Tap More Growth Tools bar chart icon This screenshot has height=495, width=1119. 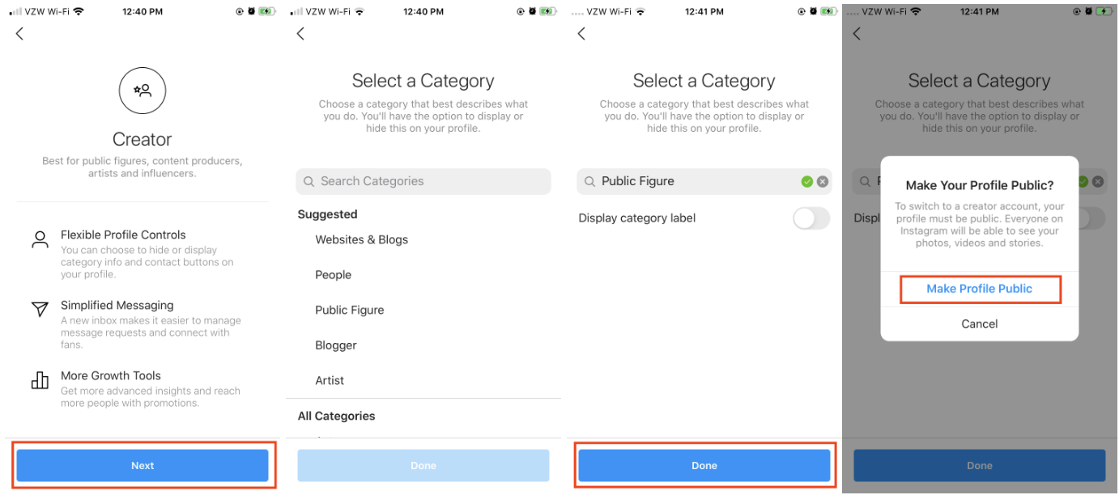[40, 380]
